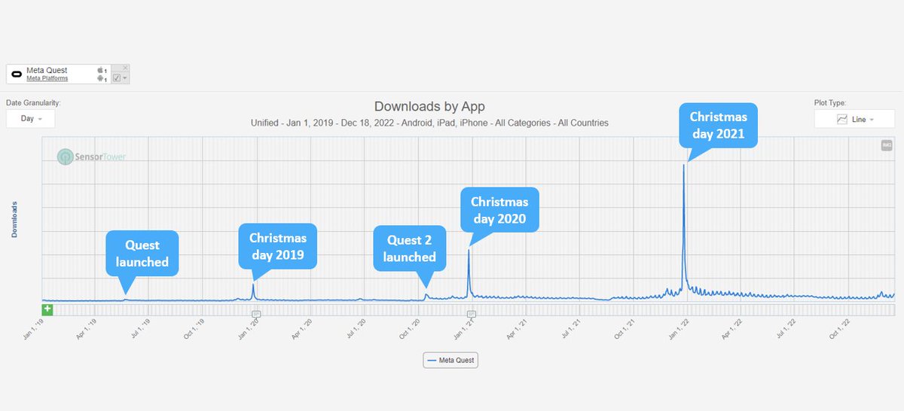Click the Date Granularity label
Viewport: 904px width, 411px height.
(x=33, y=102)
